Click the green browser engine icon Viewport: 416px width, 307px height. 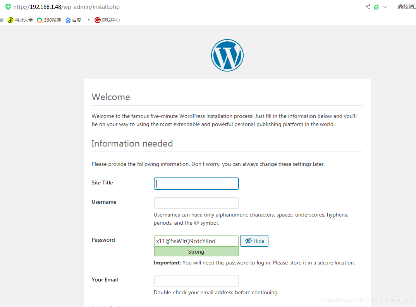pos(376,7)
